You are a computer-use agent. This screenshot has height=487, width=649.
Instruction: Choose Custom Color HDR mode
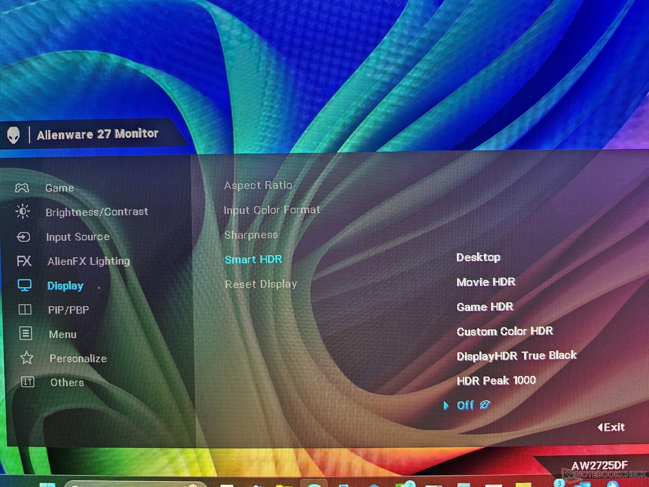point(505,331)
